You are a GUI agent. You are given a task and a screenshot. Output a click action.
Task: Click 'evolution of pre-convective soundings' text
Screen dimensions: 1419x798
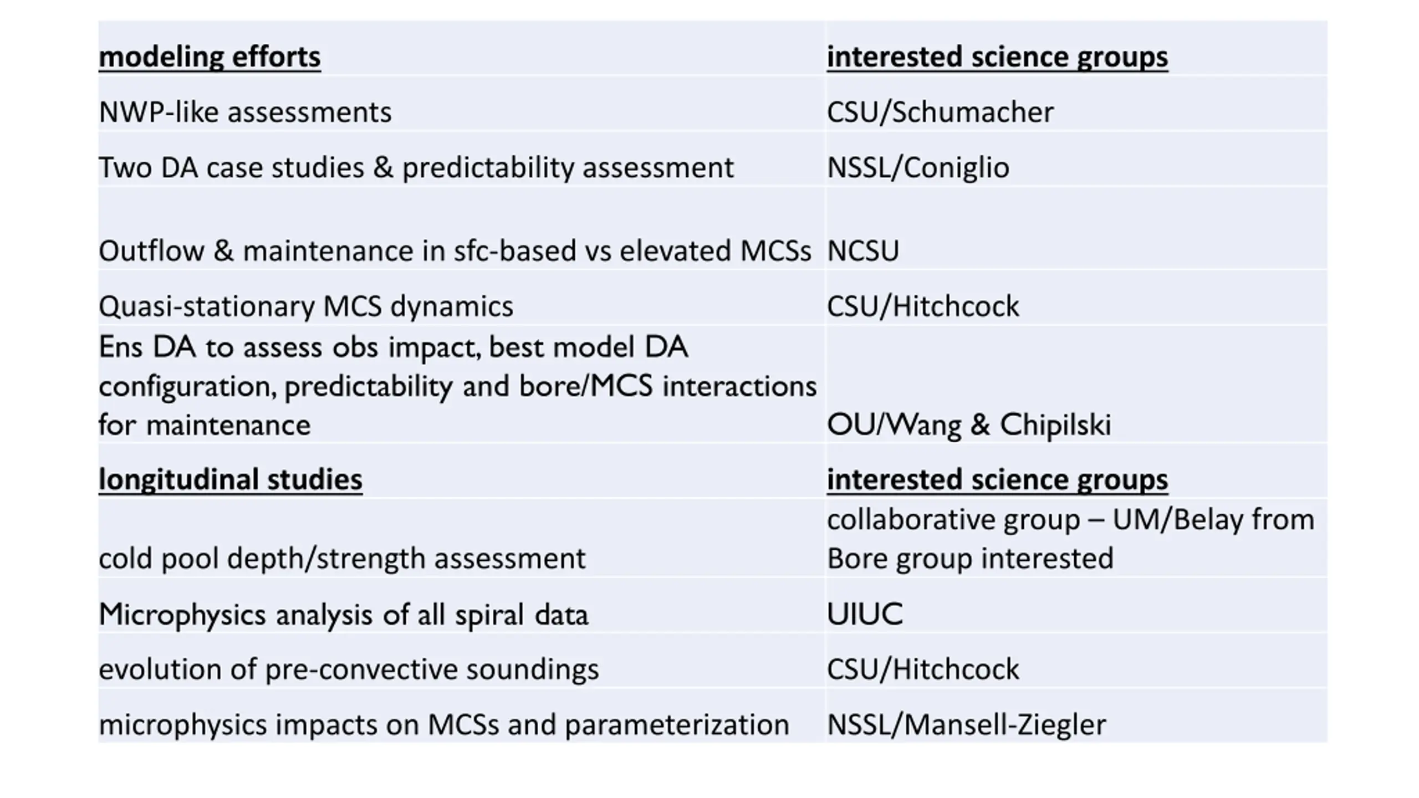tap(349, 669)
